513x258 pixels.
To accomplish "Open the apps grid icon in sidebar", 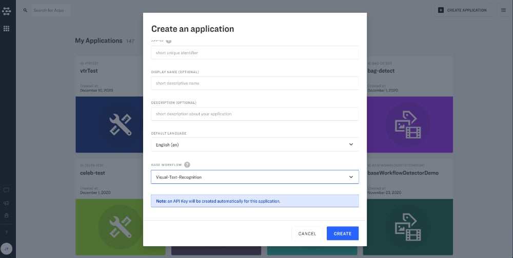I will [6, 29].
